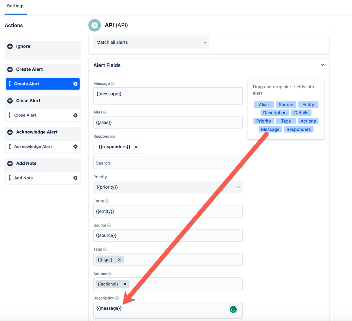Viewport: 352px width, 321px height.
Task: Select the Close Alert action row
Action: pos(43,115)
